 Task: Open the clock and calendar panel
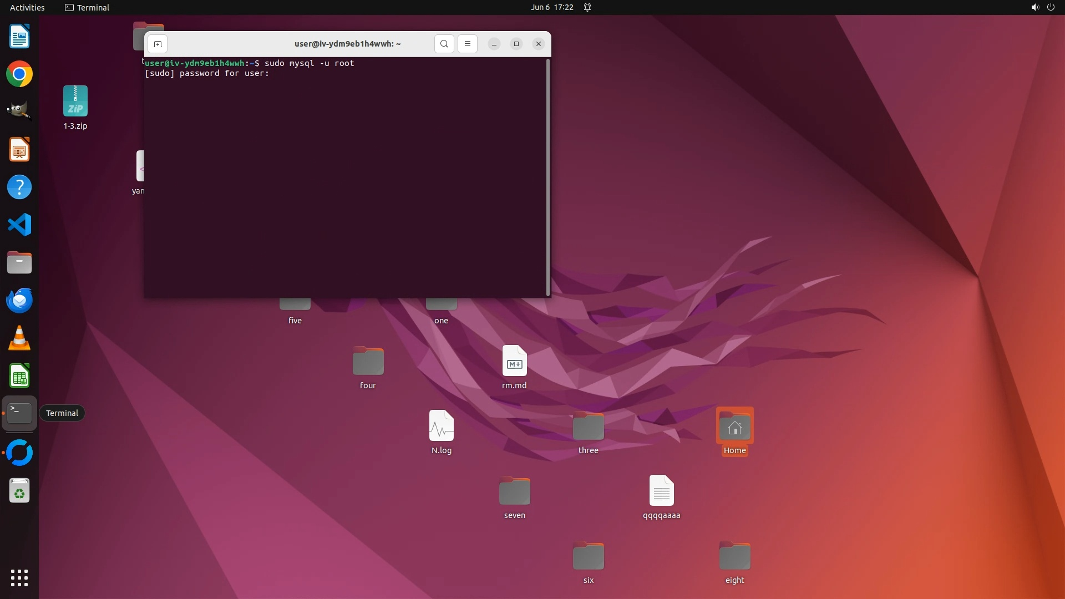tap(551, 7)
